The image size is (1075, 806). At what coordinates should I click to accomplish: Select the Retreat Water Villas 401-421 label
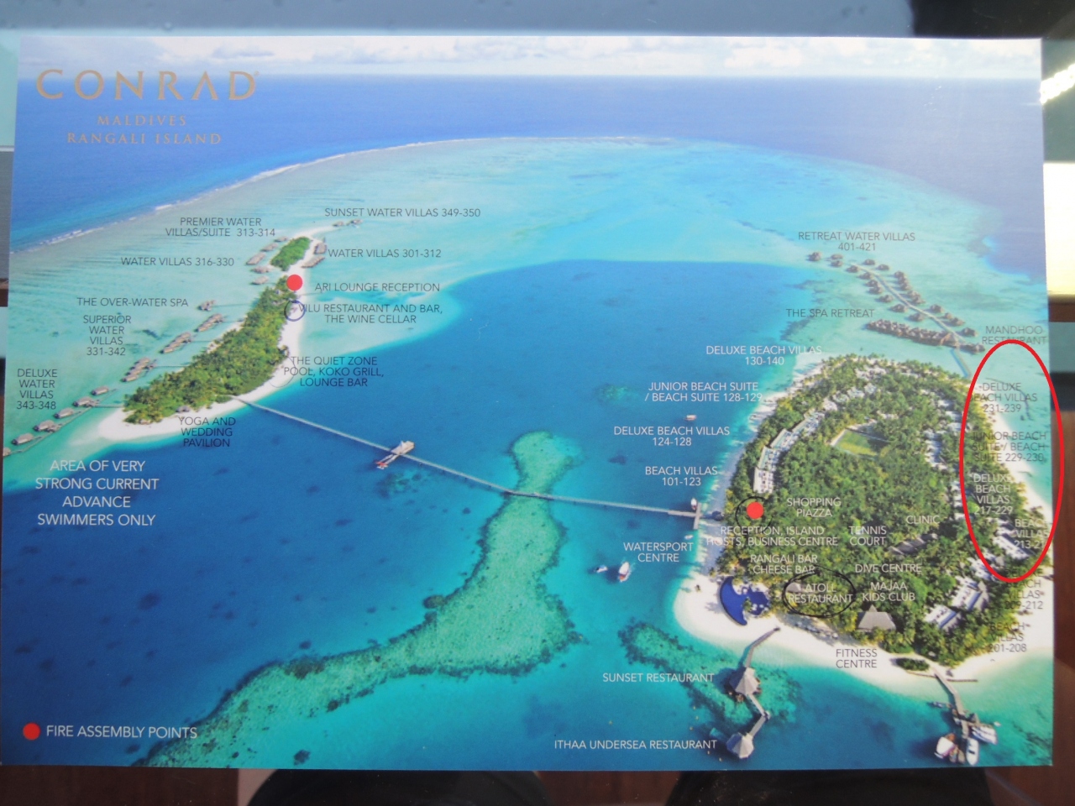856,242
